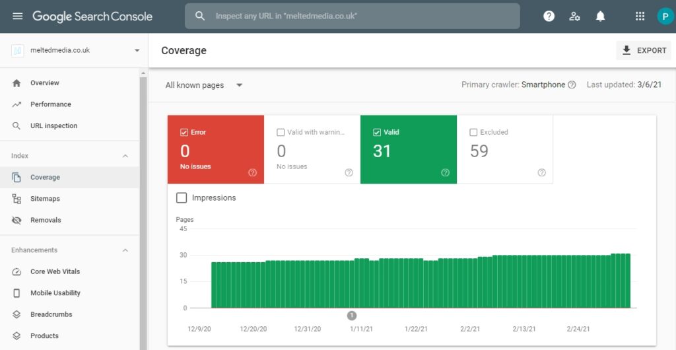
Task: Open the hamburger main menu
Action: click(x=18, y=17)
